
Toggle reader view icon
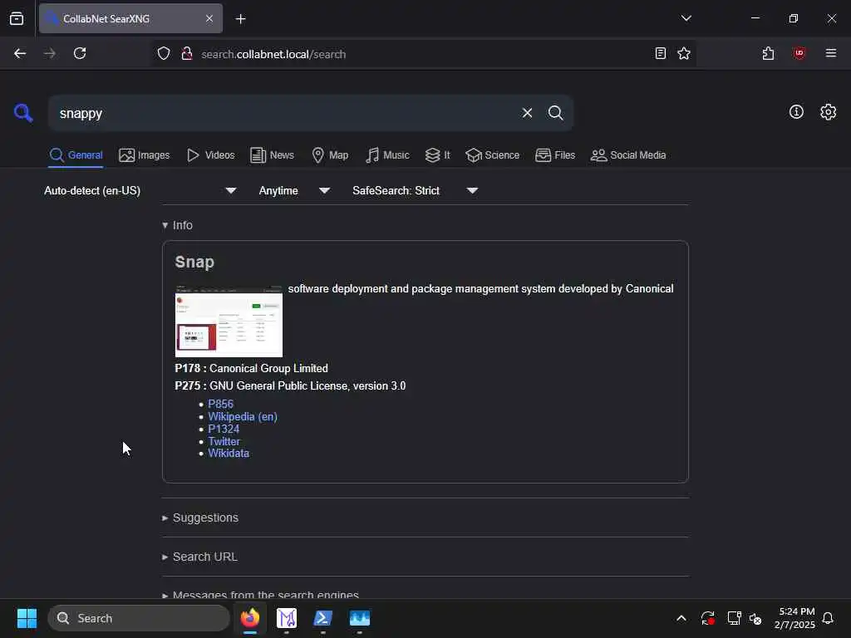click(x=661, y=54)
